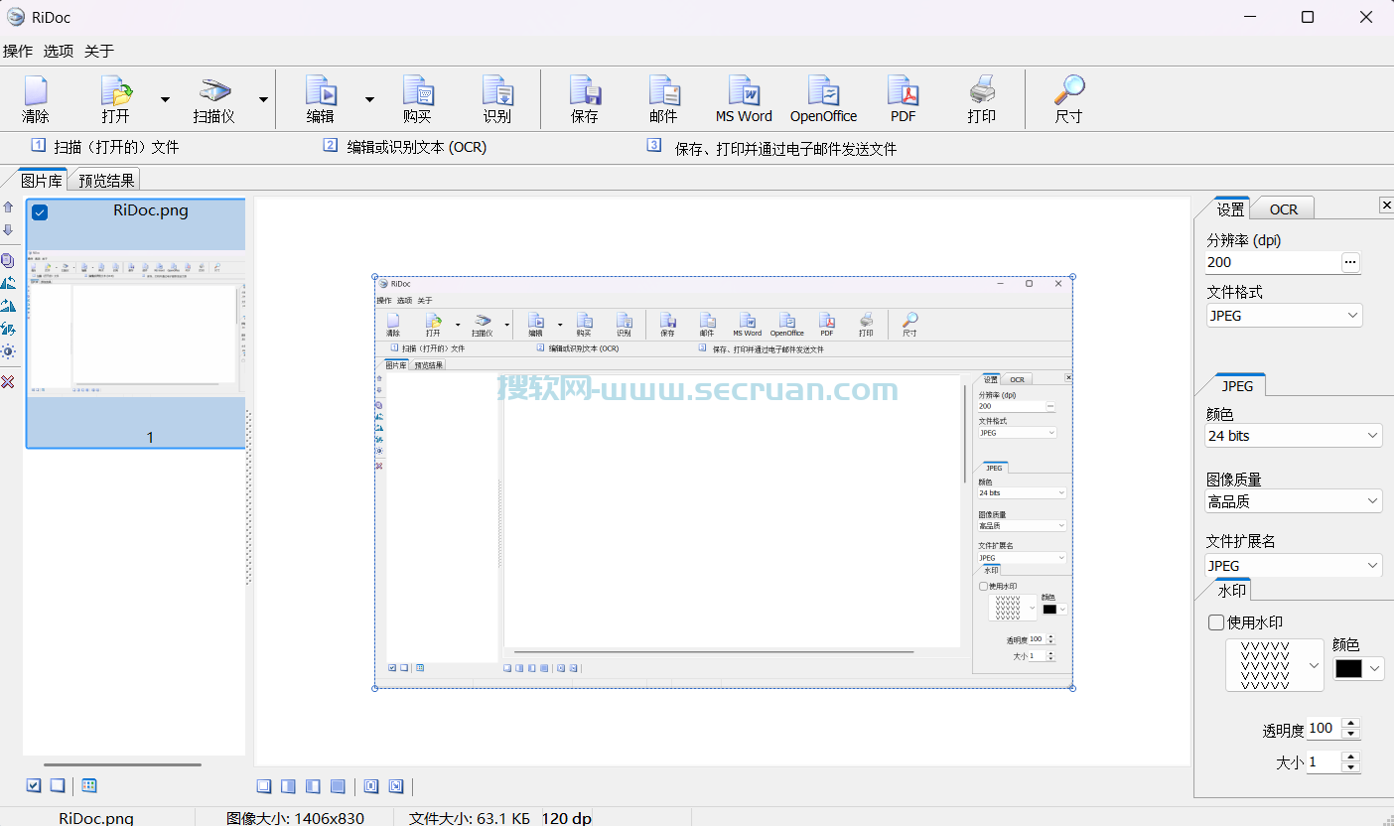Image resolution: width=1394 pixels, height=826 pixels.
Task: Decrease 大小 with the down spinner
Action: click(1349, 767)
